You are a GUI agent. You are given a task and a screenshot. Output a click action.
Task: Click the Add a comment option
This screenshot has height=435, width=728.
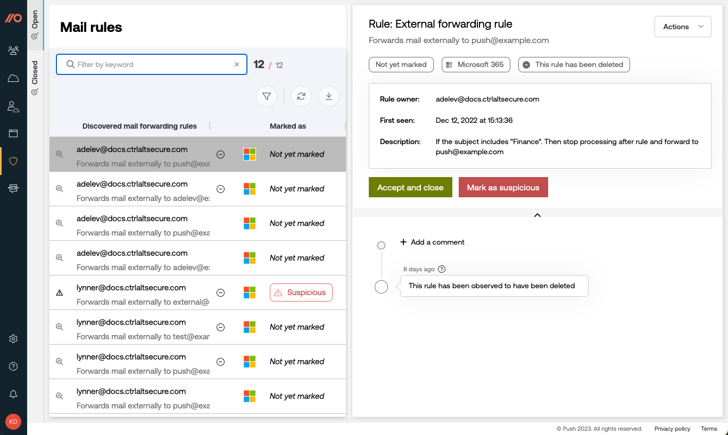(432, 242)
